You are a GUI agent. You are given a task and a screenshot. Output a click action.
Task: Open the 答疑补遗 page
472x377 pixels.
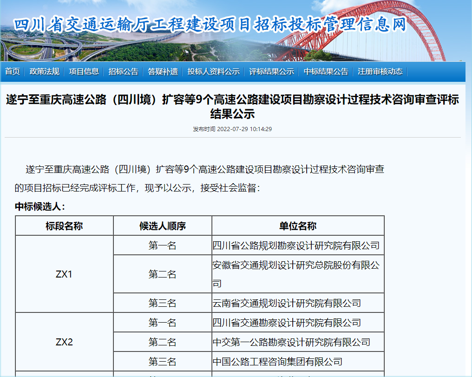click(163, 72)
